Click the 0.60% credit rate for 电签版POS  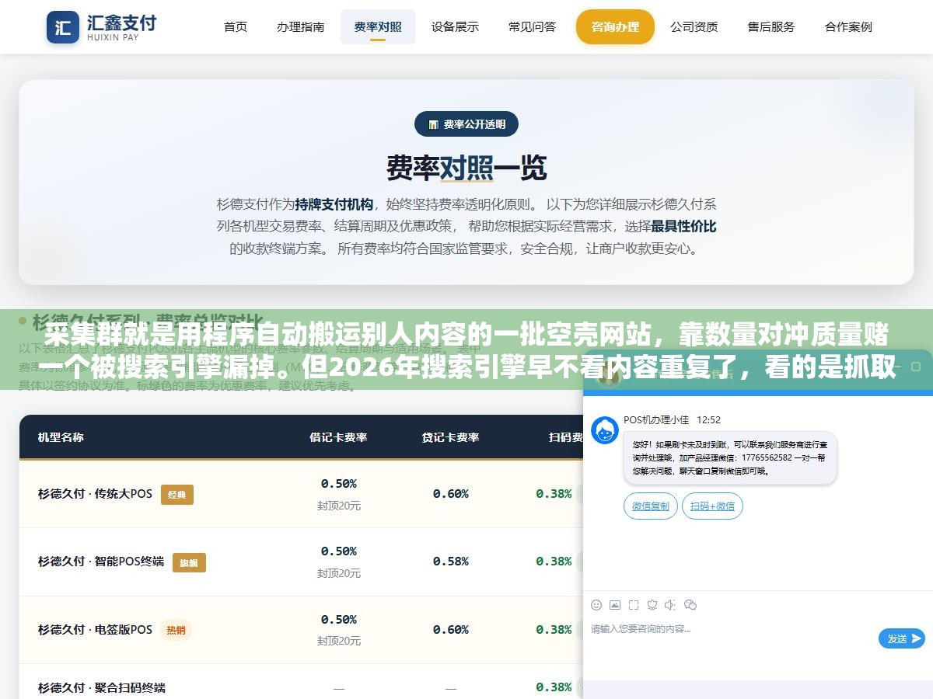point(451,629)
